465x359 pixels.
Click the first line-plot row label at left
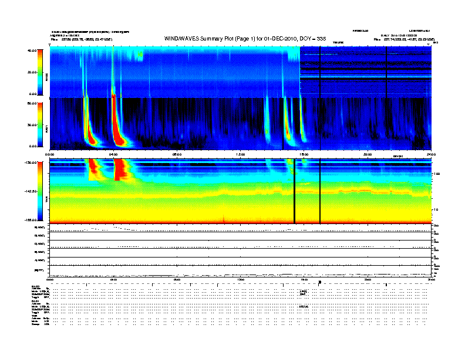[40, 228]
